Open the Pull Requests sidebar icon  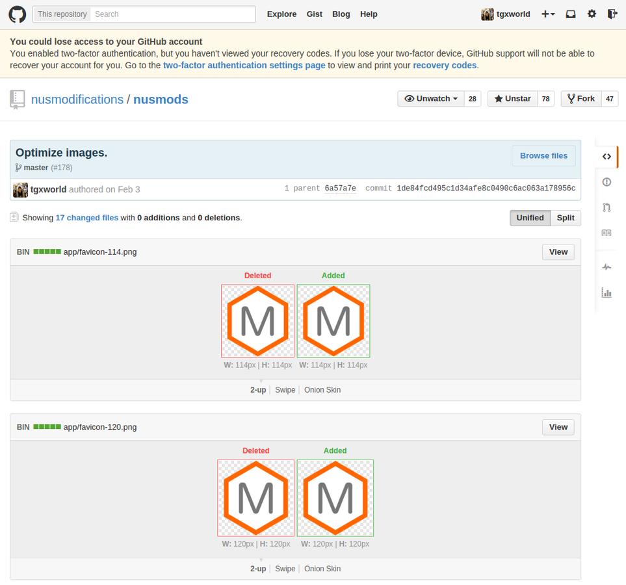[x=606, y=207]
